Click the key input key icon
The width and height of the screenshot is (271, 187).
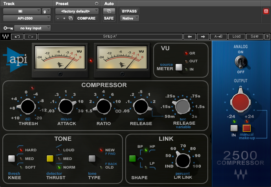[x=8, y=28]
